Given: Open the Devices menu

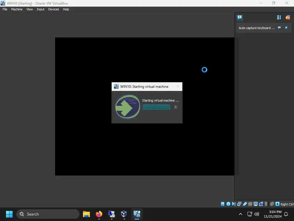Looking at the screenshot, I should 53,9.
